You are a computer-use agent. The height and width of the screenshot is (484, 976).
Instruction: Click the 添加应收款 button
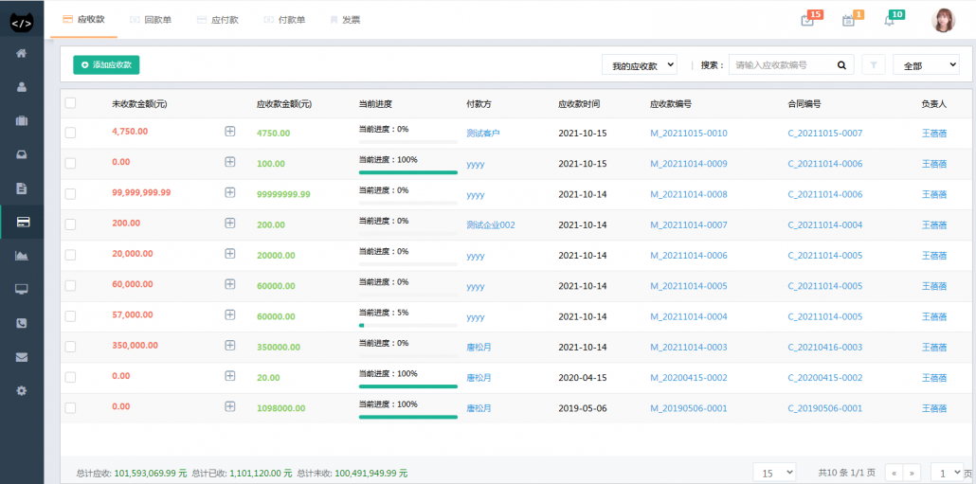pyautogui.click(x=106, y=64)
